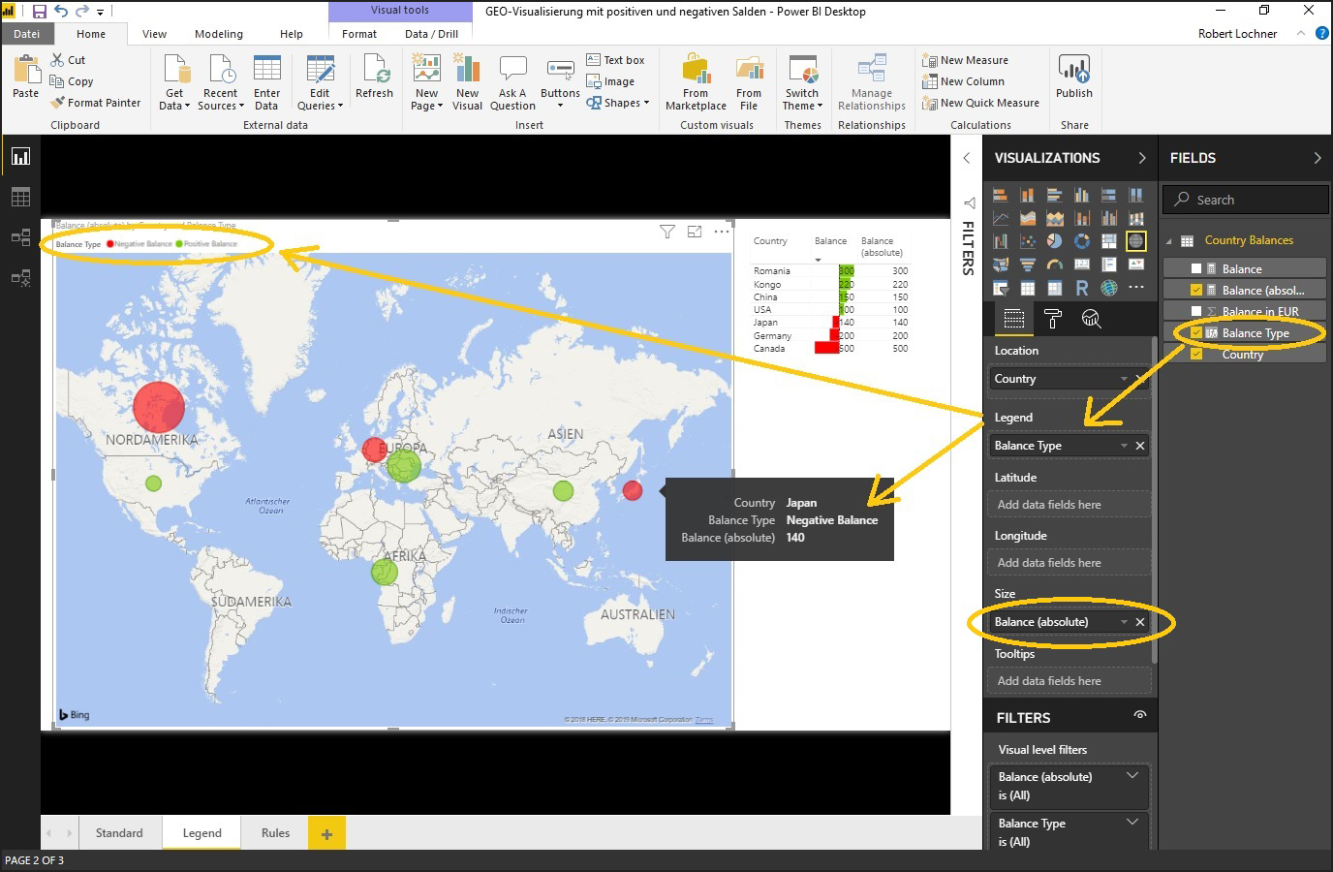
Task: Switch to Data view in left sidebar
Action: click(20, 197)
